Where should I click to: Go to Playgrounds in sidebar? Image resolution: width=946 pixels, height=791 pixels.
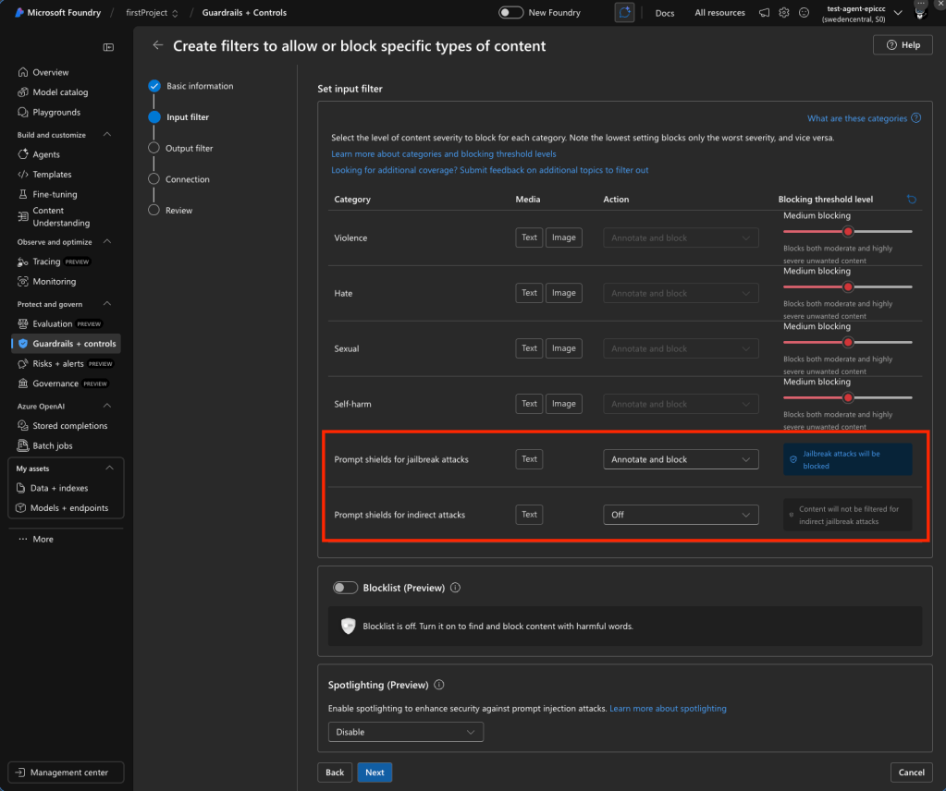(x=55, y=113)
